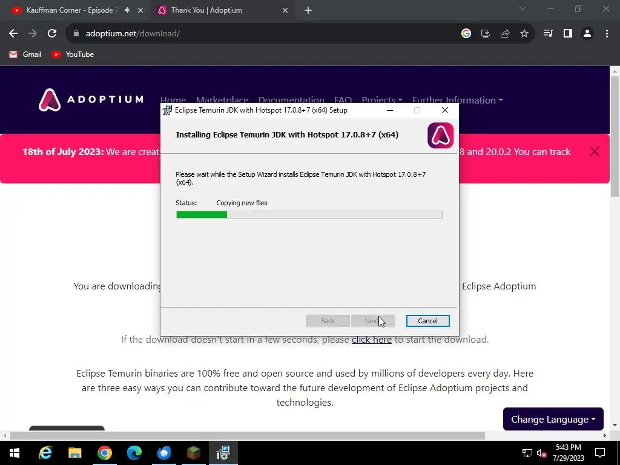Reload the Adoptium page
This screenshot has height=465, width=620.
52,34
